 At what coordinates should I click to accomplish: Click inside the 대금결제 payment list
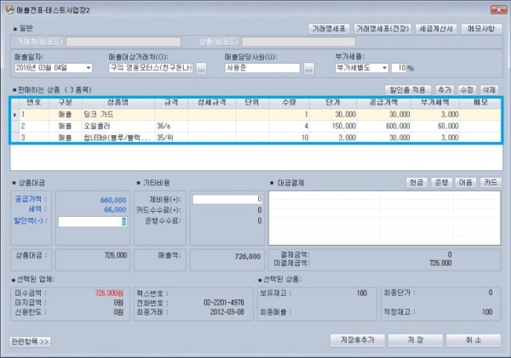pos(385,218)
